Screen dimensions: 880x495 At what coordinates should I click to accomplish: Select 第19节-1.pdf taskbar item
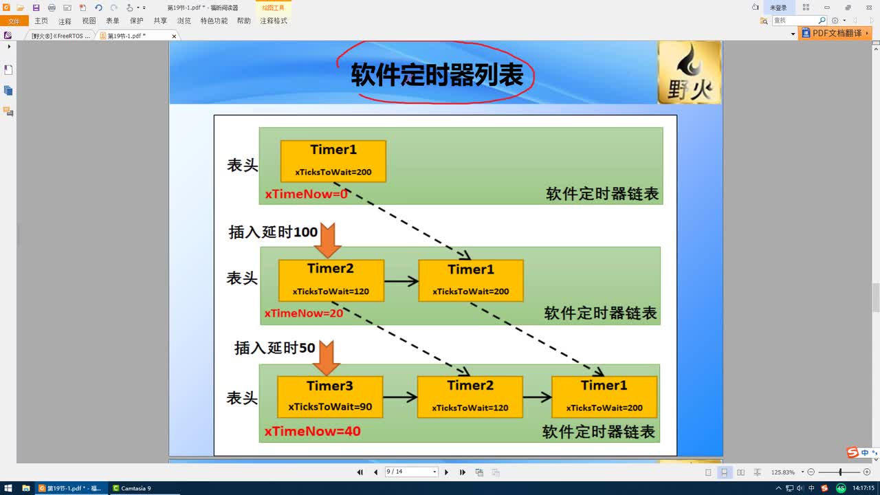click(71, 488)
